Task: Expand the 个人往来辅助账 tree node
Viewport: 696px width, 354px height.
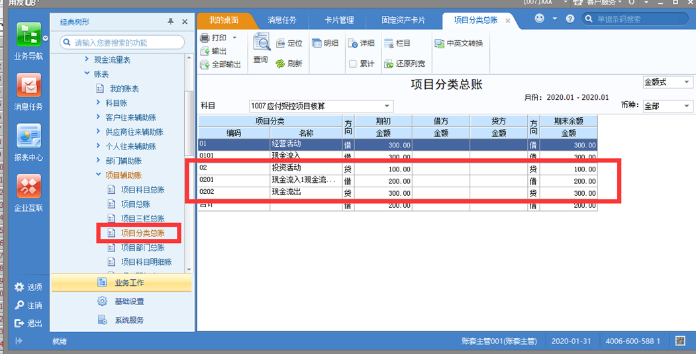Action: click(98, 146)
